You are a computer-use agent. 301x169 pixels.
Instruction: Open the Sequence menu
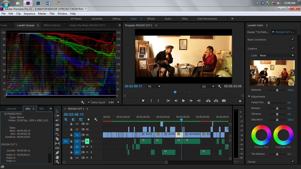tap(29, 14)
